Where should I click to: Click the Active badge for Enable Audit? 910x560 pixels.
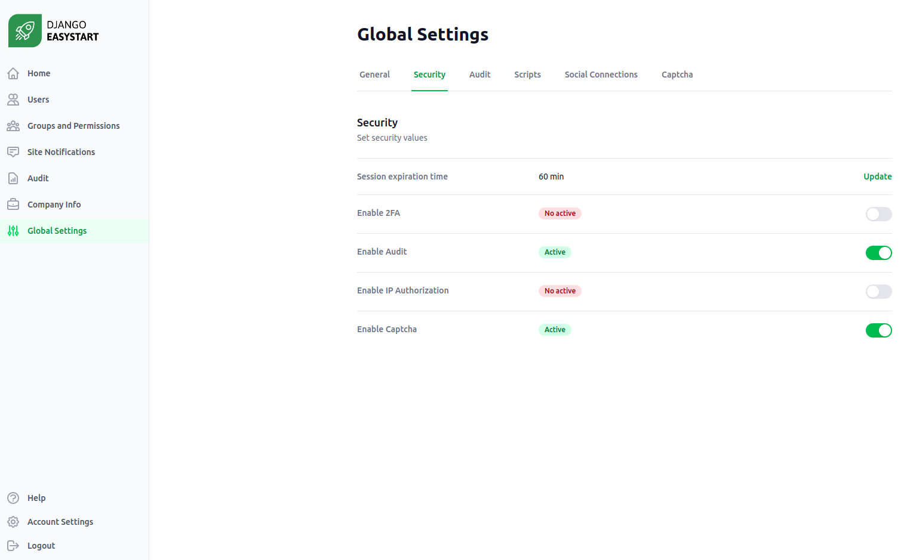click(x=555, y=252)
